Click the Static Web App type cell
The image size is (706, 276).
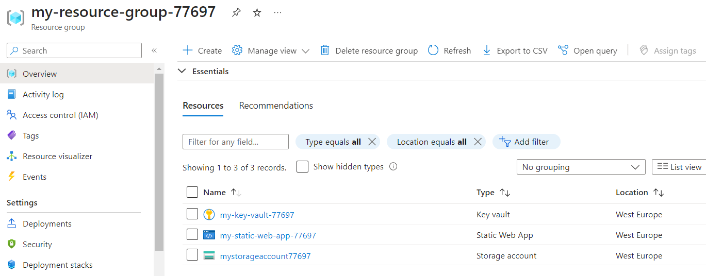point(504,235)
